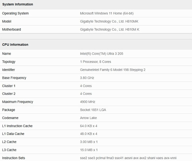The width and height of the screenshot is (192, 161).
Task: Click the Package row label
Action: click(x=9, y=110)
